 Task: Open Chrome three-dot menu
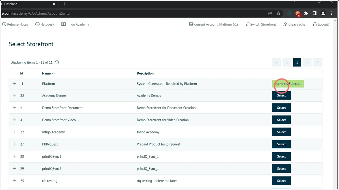coord(331,13)
